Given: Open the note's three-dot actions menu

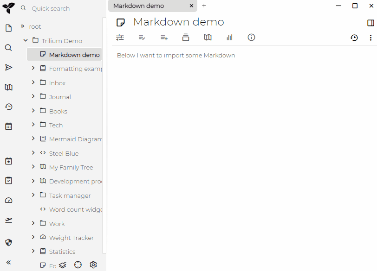Looking at the screenshot, I should pos(370,38).
